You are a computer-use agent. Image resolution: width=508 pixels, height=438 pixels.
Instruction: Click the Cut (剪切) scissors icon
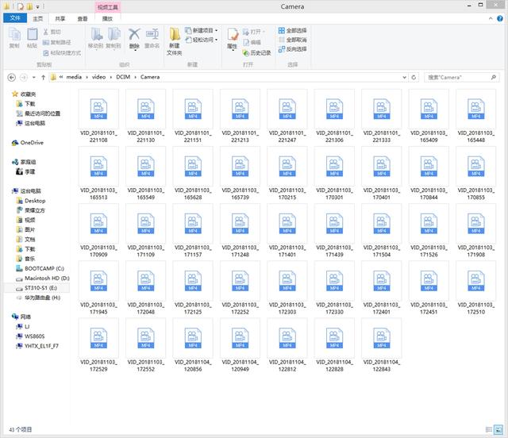[x=46, y=32]
